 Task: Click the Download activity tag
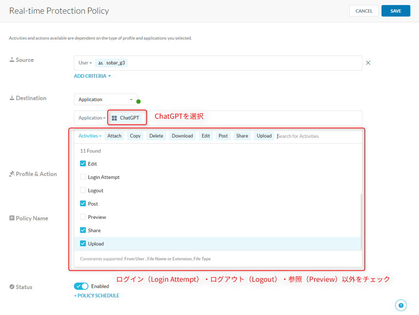[x=182, y=136]
